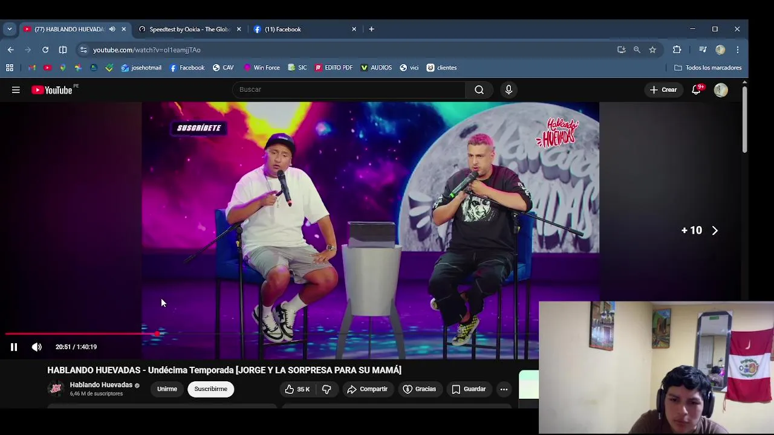Open the vici bookmark

[x=409, y=68]
